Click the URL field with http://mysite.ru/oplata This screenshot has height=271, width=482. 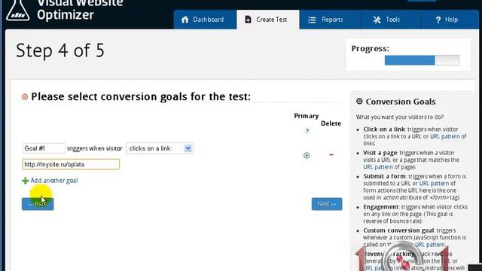click(71, 164)
